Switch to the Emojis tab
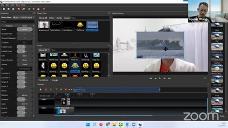228x128 pixels. pos(55,80)
